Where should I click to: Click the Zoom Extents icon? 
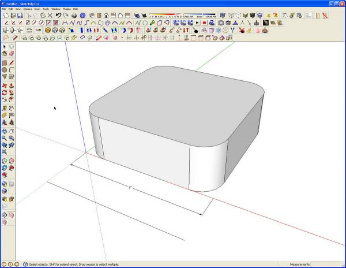[x=5, y=152]
